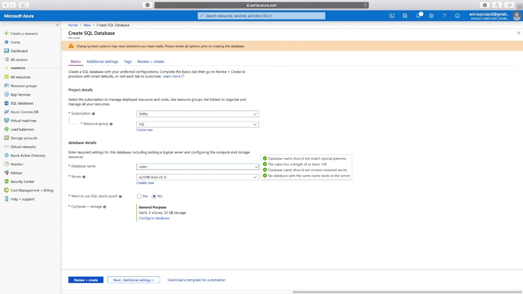Open App Services from the sidebar
The image size is (523, 294).
click(x=20, y=95)
